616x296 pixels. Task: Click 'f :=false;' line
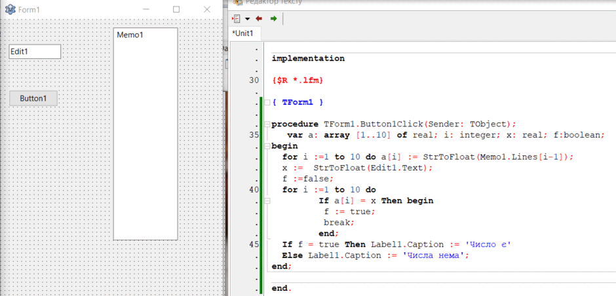click(307, 179)
